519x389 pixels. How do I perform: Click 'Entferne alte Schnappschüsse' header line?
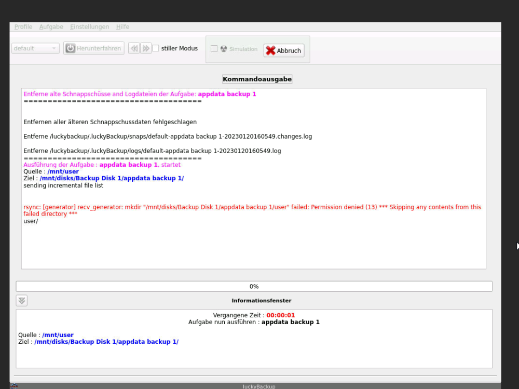(x=140, y=94)
